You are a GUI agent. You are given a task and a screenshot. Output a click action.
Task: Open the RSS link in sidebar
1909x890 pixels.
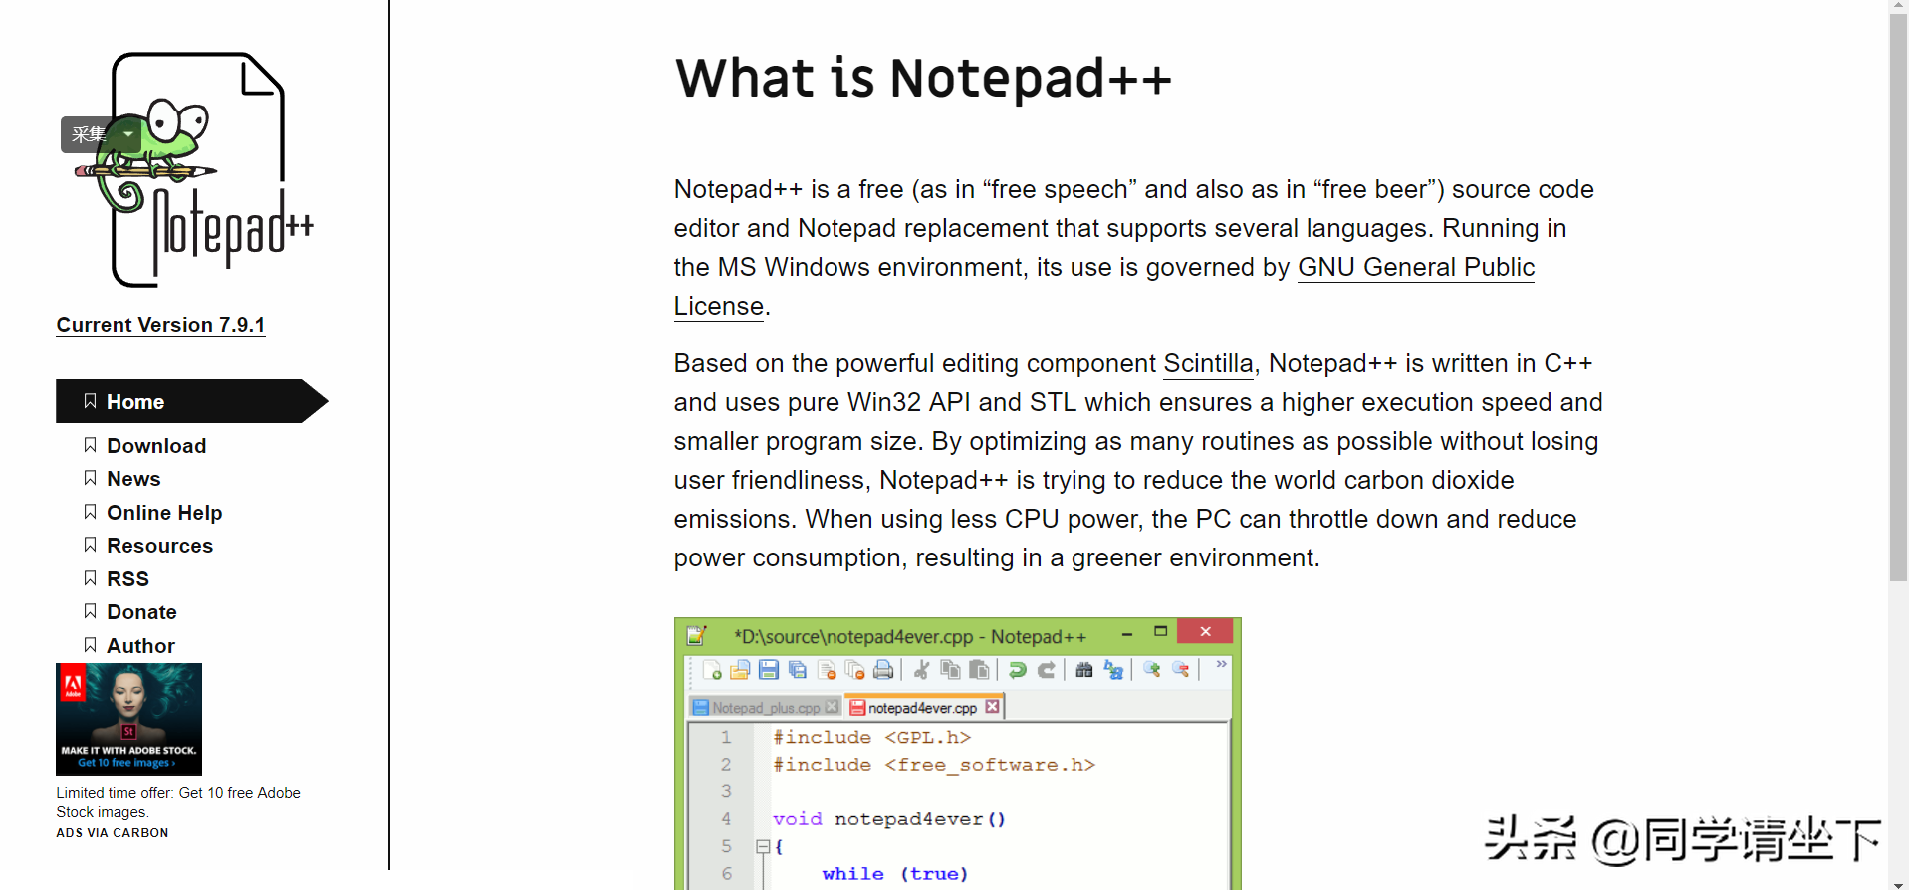coord(127,579)
